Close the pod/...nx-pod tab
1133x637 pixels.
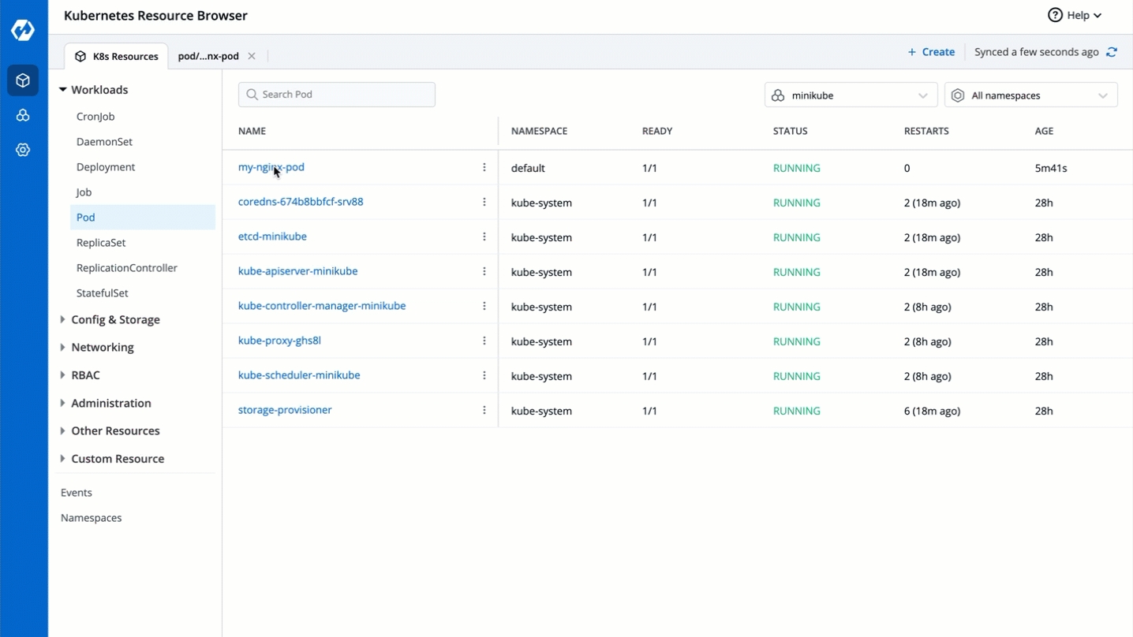[x=252, y=56]
